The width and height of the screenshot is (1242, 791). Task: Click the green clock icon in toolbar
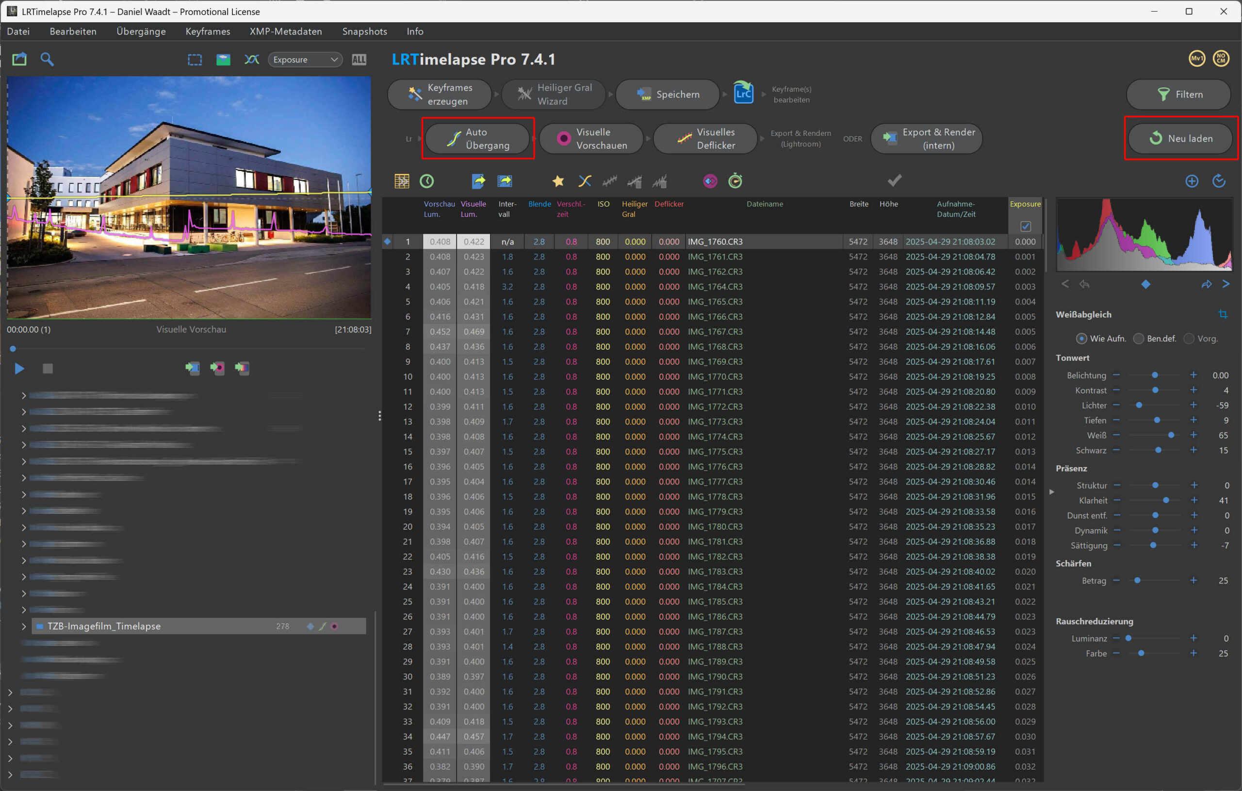pos(426,181)
